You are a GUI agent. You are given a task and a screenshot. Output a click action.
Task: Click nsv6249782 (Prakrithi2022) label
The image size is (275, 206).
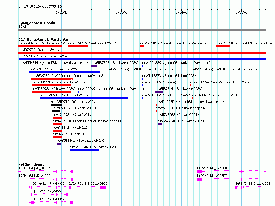166,95
